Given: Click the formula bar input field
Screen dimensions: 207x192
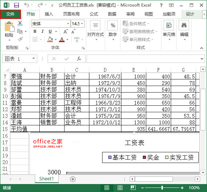Looking at the screenshot, I should tap(145, 59).
